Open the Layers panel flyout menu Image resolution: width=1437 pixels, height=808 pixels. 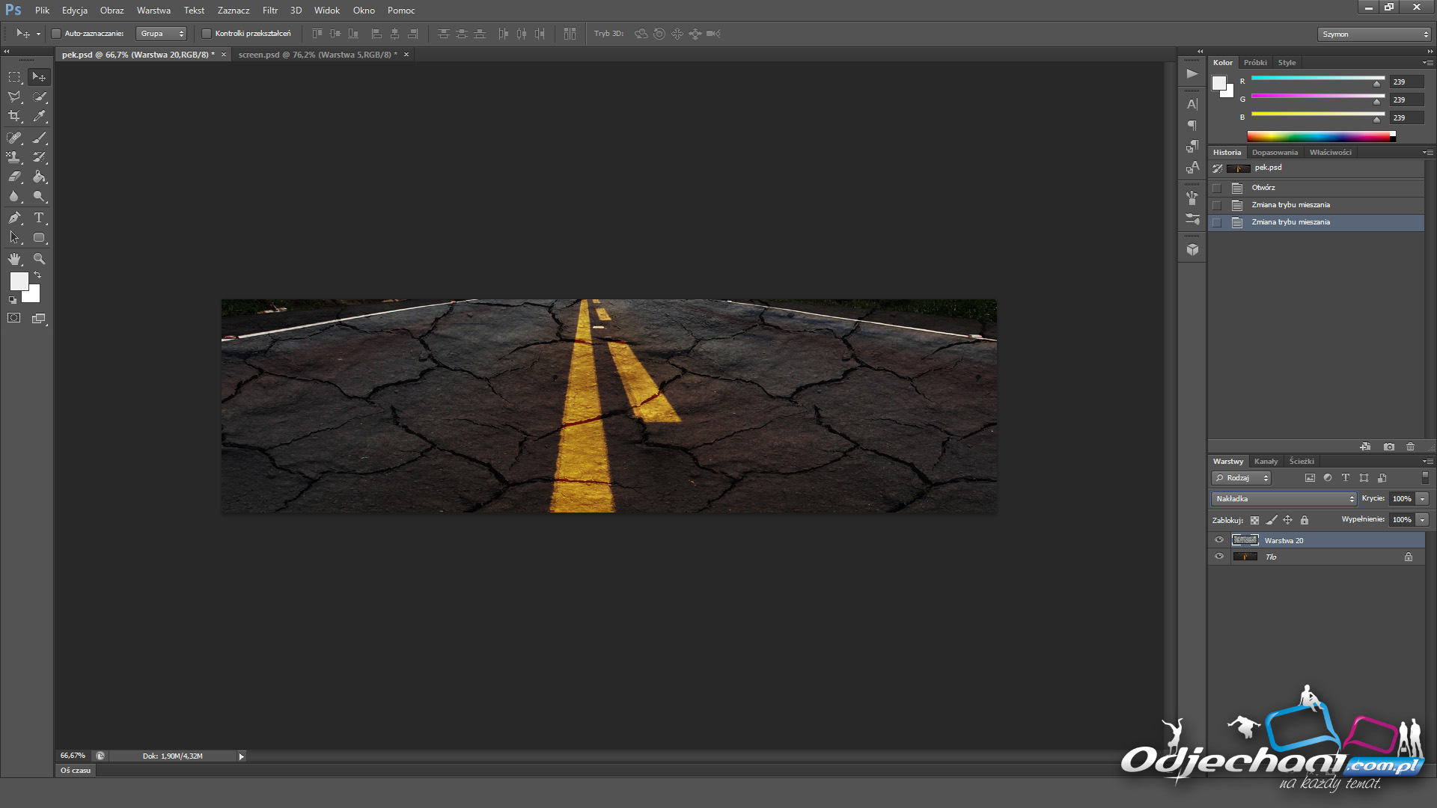[1429, 462]
